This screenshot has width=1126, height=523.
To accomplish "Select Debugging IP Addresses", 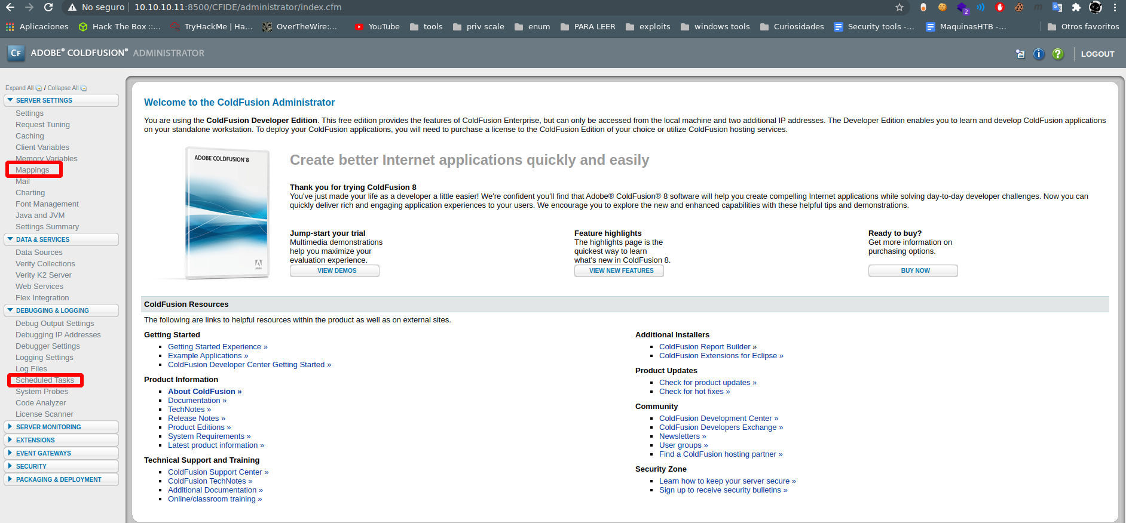I will tap(58, 335).
